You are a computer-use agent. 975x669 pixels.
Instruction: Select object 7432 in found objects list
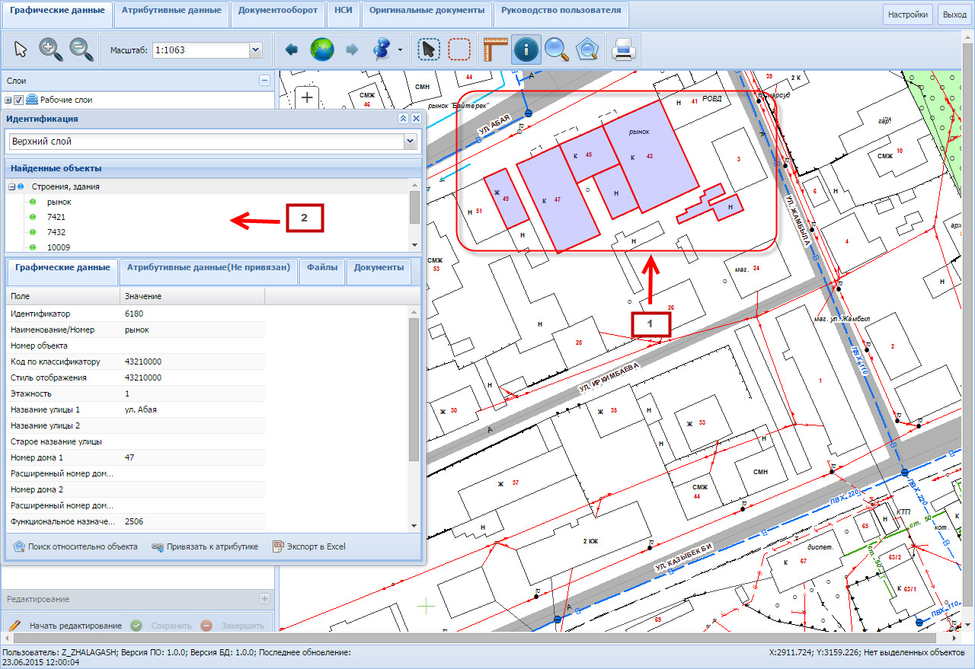pyautogui.click(x=56, y=232)
